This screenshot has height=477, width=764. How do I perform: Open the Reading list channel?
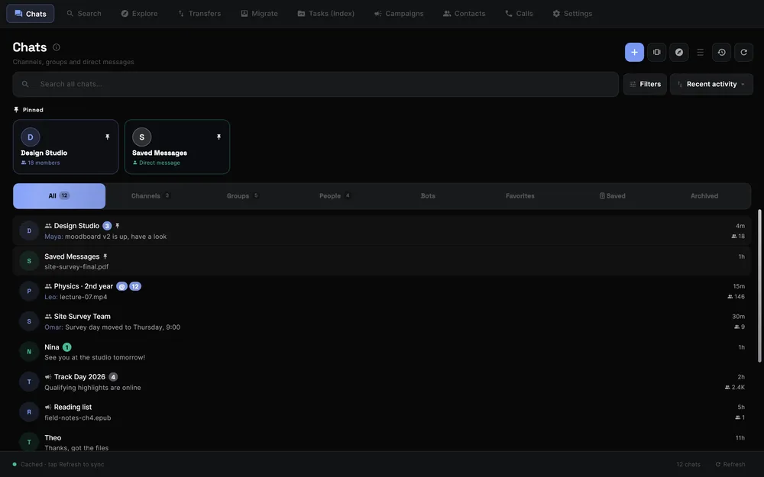(384, 412)
